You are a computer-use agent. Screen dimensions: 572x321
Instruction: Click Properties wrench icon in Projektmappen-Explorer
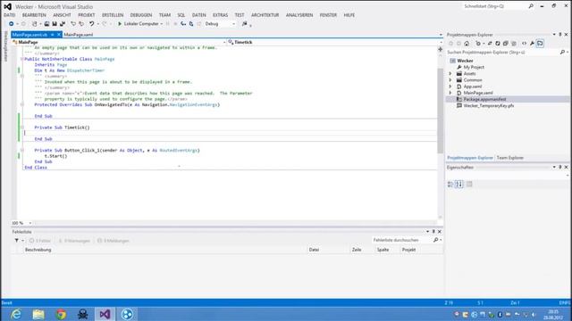[533, 44]
